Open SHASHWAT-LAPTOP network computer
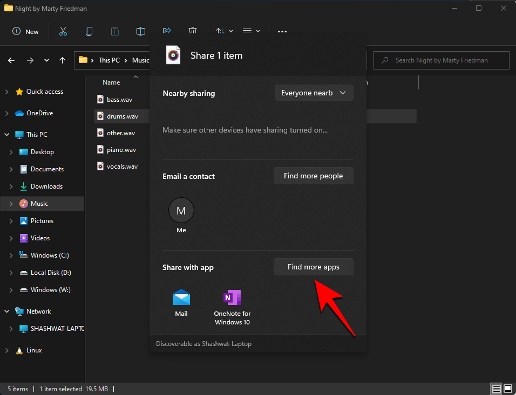The image size is (516, 395). pyautogui.click(x=52, y=329)
